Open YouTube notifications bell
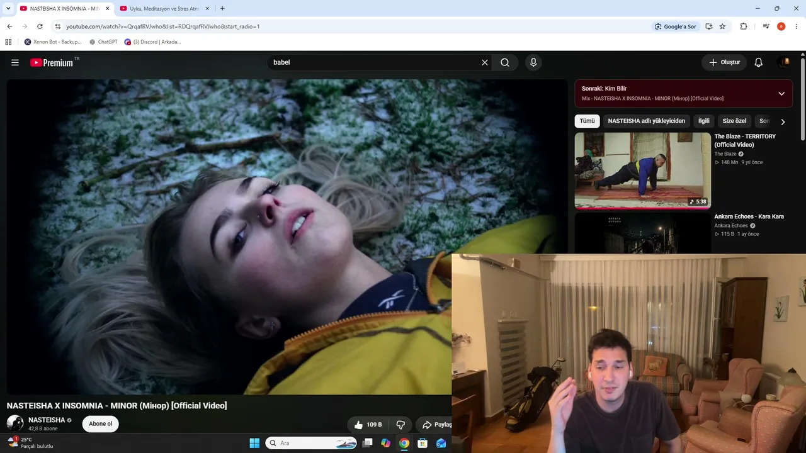The width and height of the screenshot is (806, 453). tap(759, 62)
